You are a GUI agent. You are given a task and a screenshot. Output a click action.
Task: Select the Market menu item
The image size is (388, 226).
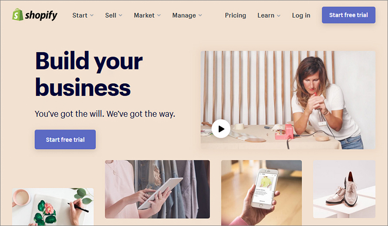point(144,15)
